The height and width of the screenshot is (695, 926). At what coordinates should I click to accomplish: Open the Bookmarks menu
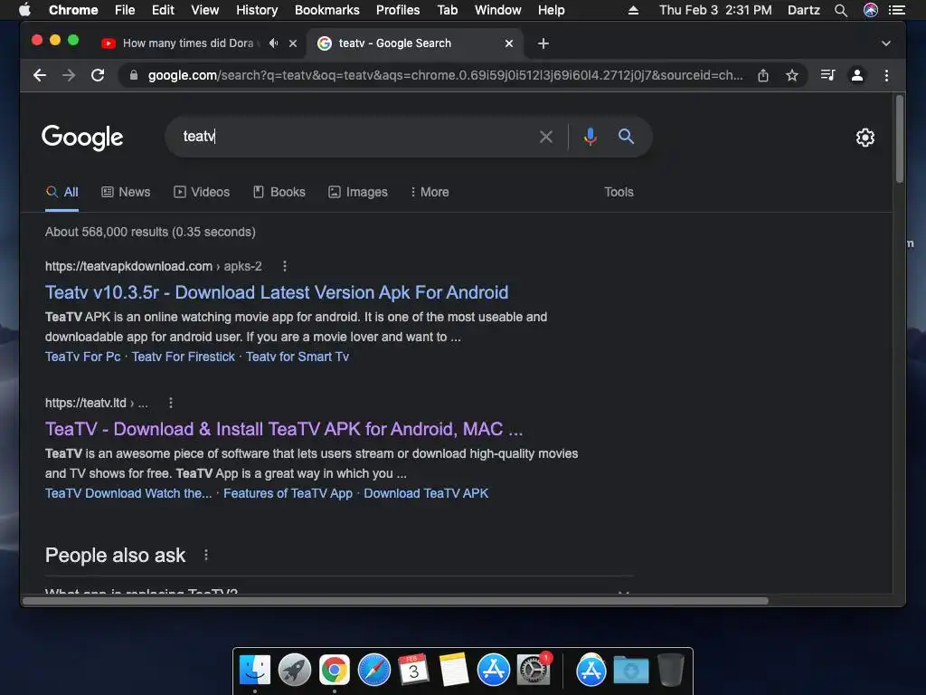tap(327, 10)
